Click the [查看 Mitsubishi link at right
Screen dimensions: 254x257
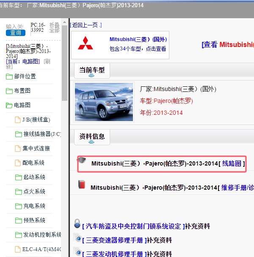228,44
